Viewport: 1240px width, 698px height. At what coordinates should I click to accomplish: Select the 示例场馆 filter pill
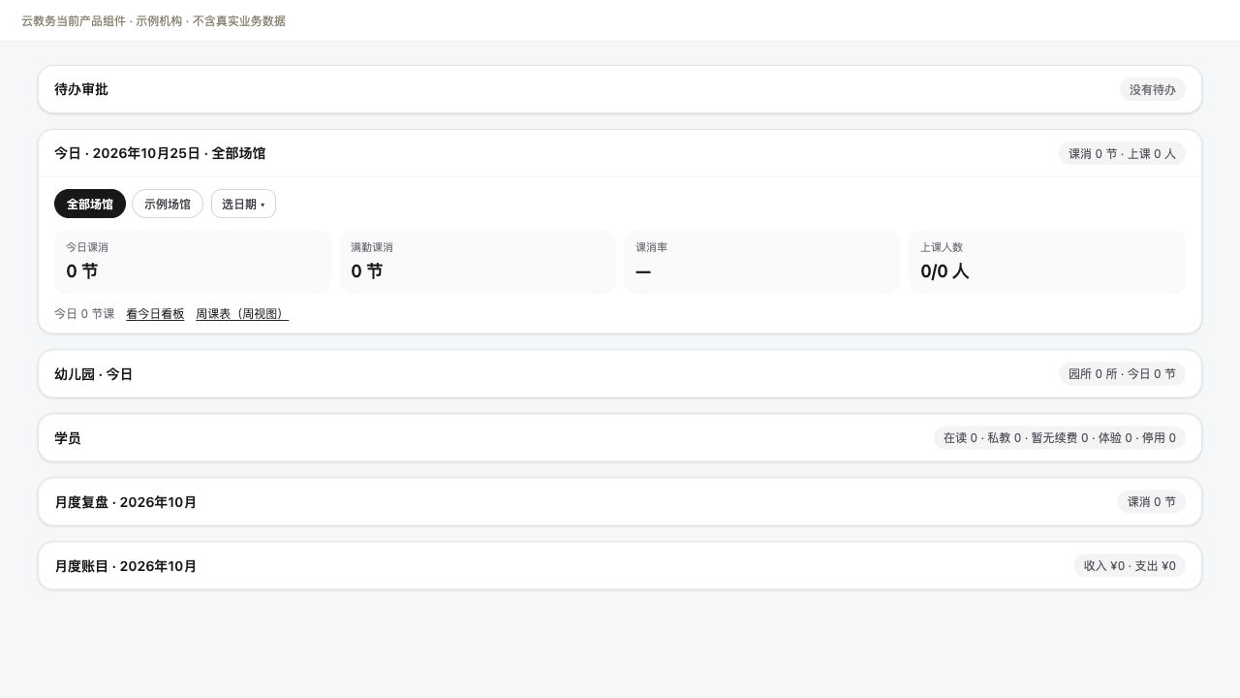point(168,204)
